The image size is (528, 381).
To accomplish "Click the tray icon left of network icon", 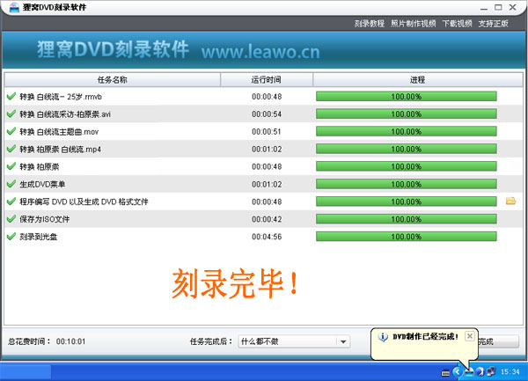I will click(480, 371).
